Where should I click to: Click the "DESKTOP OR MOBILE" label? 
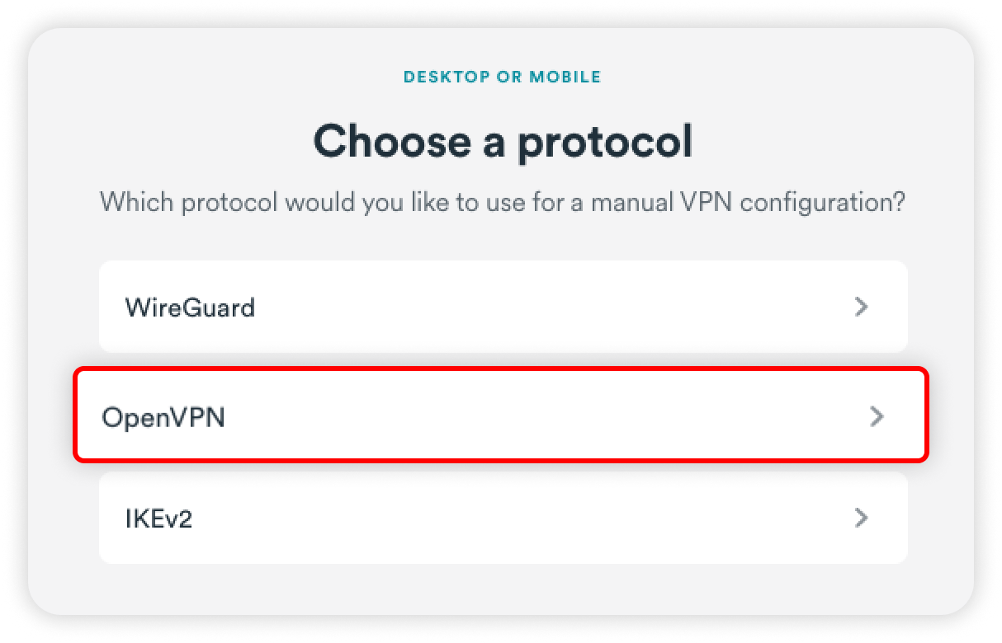(x=502, y=77)
